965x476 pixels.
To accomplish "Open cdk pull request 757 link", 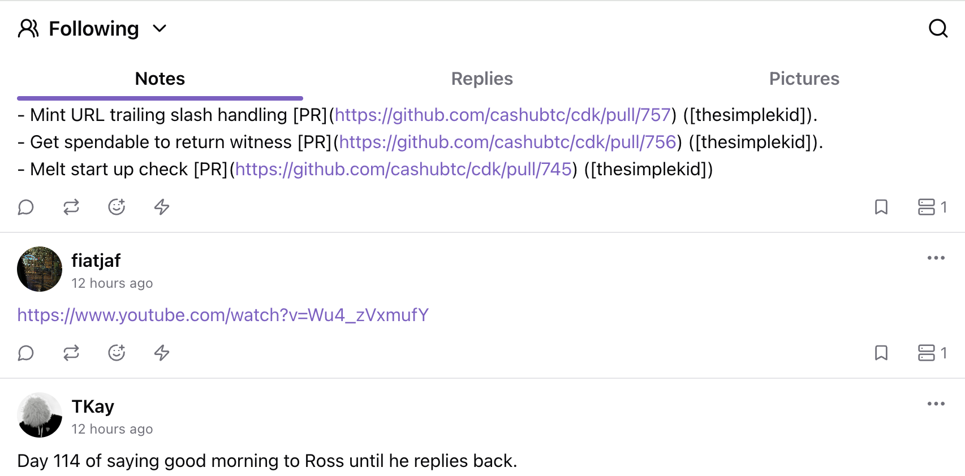I will pyautogui.click(x=502, y=115).
